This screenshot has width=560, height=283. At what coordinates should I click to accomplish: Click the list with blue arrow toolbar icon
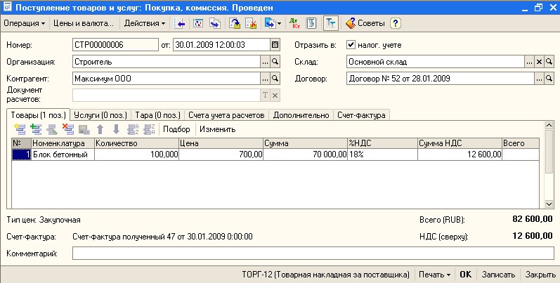point(179,24)
